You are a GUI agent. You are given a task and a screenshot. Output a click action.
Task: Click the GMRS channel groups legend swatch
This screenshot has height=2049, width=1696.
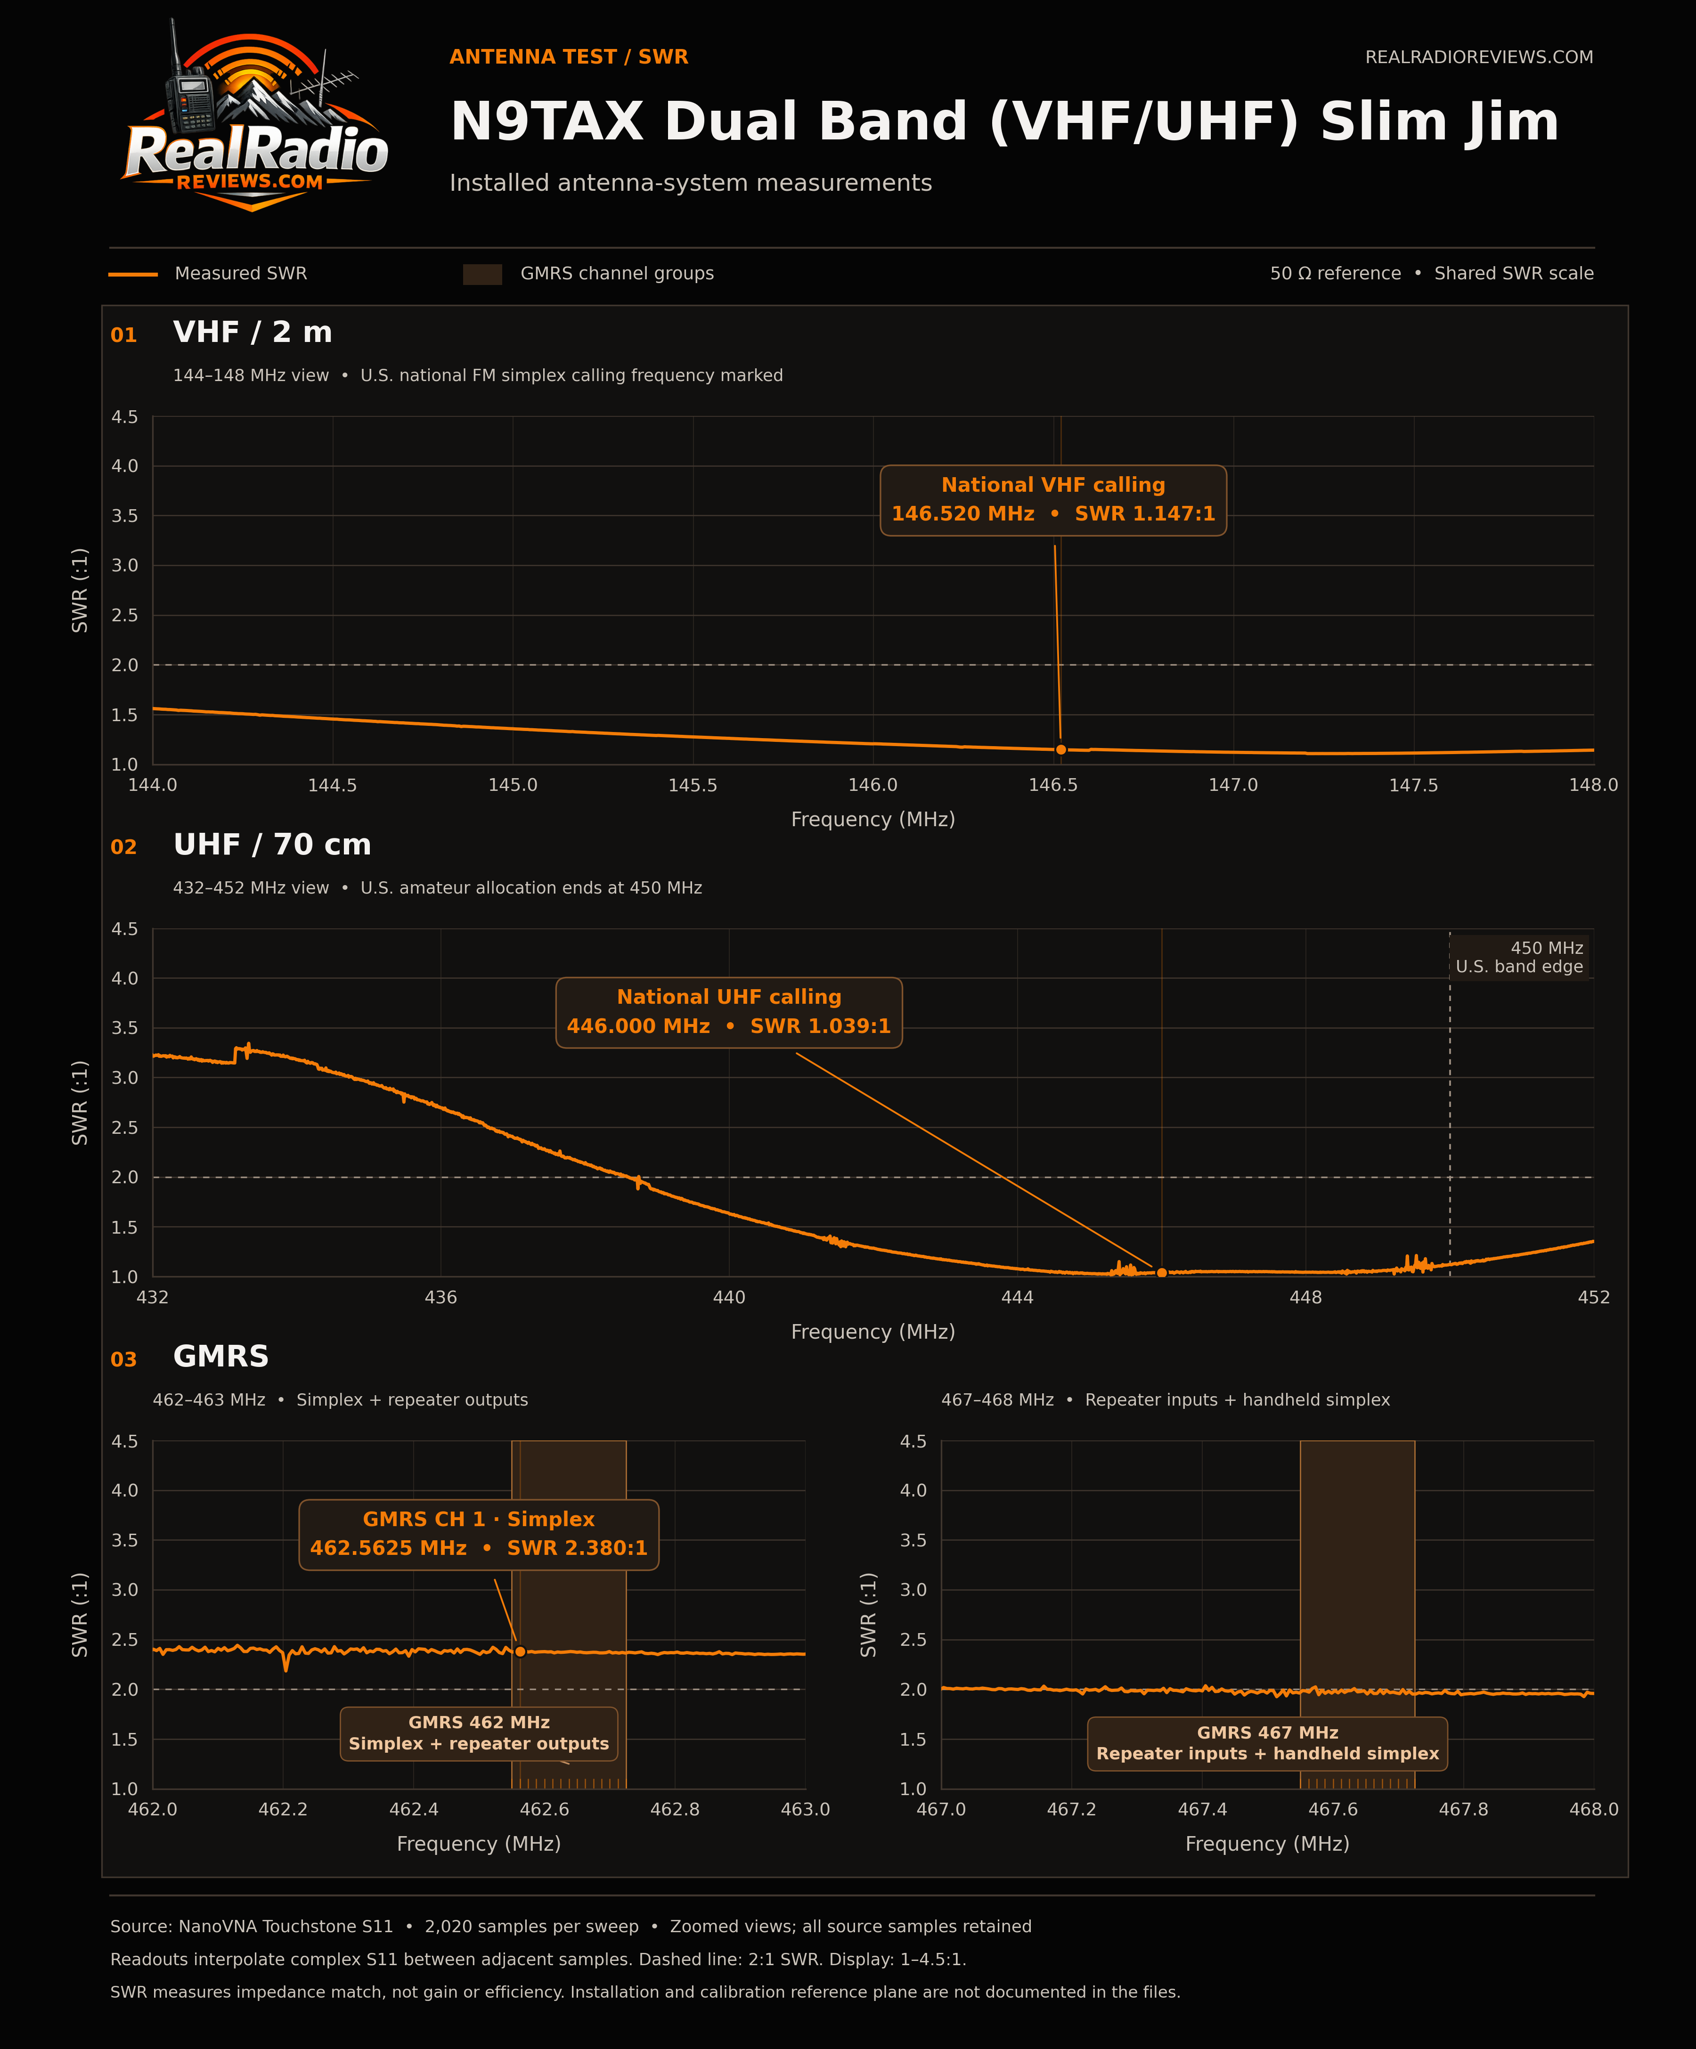coord(482,274)
